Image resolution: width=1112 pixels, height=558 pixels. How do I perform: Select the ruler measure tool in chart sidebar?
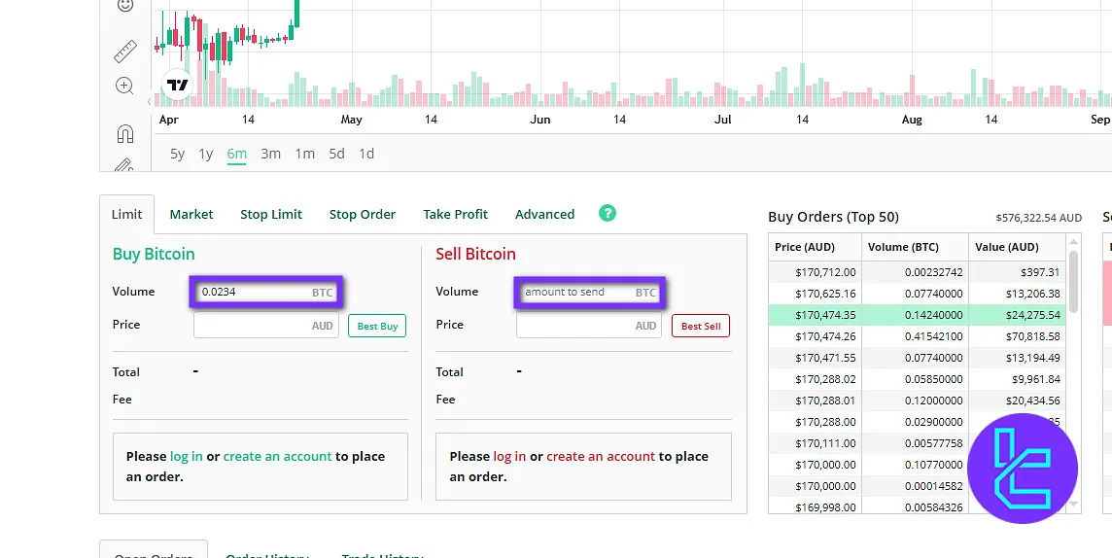pyautogui.click(x=124, y=52)
